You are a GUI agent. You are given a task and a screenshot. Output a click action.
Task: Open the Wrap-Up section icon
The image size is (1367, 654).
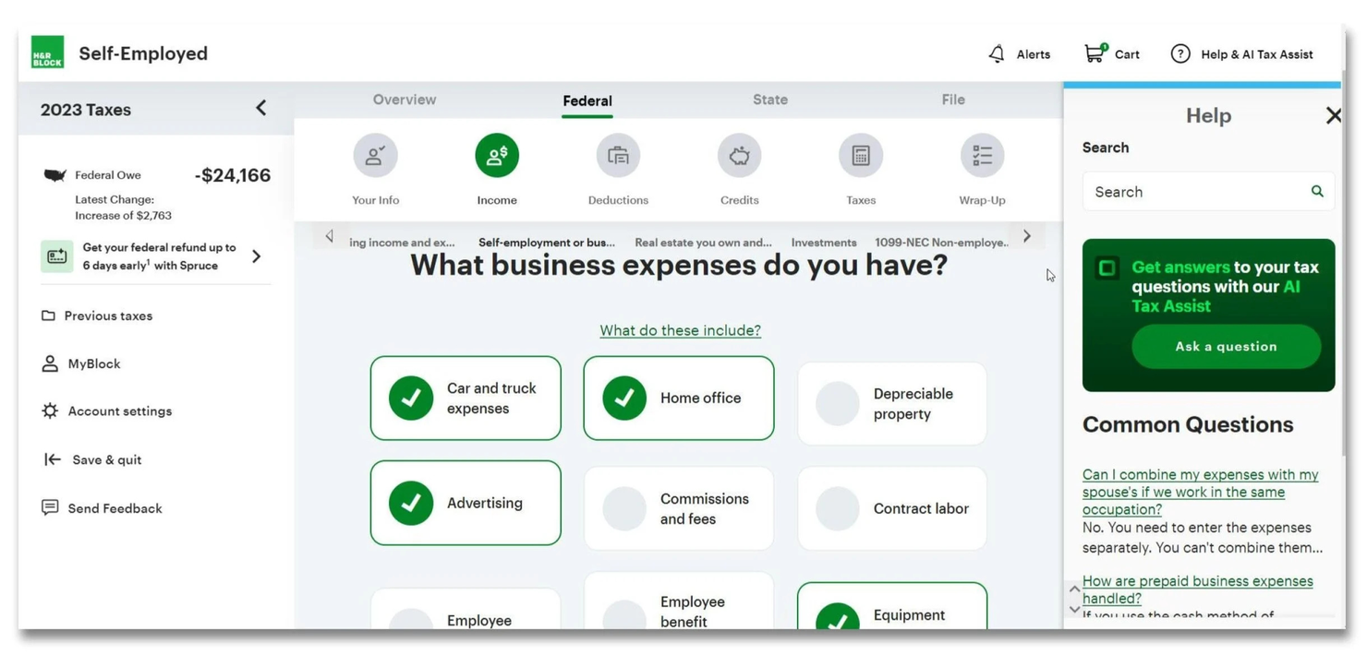[981, 155]
